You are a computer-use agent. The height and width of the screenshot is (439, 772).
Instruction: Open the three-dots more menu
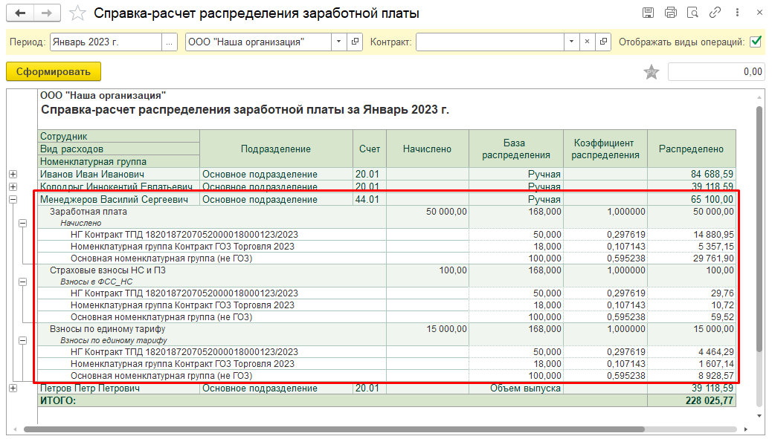(x=737, y=13)
